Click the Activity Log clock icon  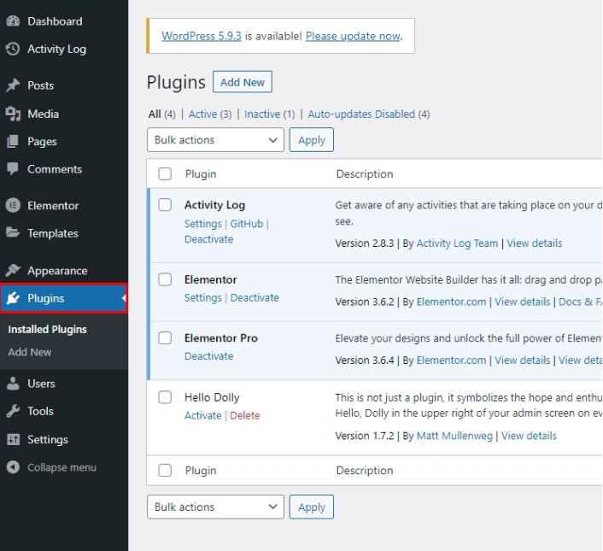[x=13, y=49]
